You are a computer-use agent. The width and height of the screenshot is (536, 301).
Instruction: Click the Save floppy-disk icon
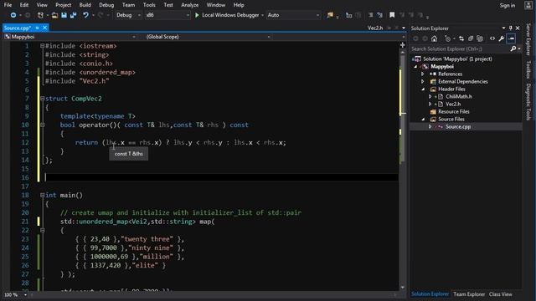coord(64,15)
